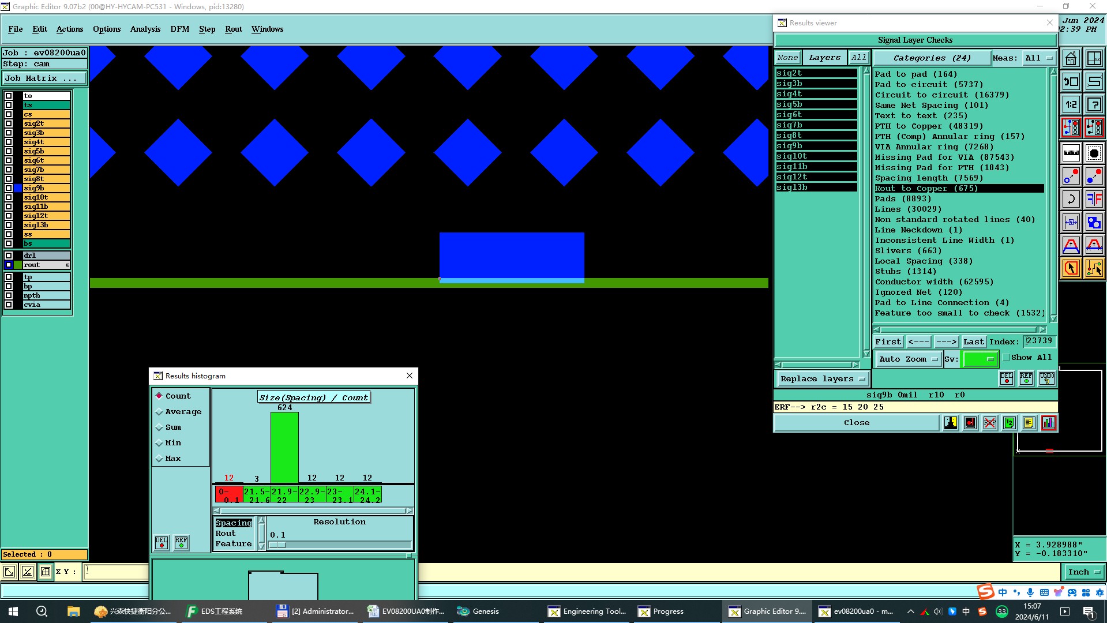Image resolution: width=1107 pixels, height=623 pixels.
Task: Enable the Show All checkbox
Action: tap(1006, 358)
